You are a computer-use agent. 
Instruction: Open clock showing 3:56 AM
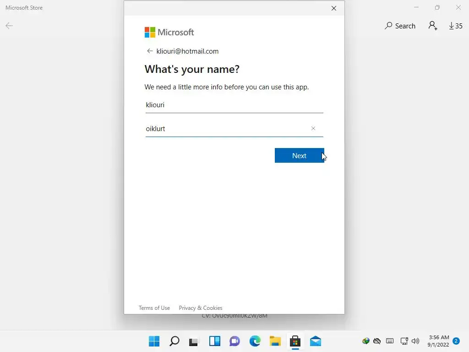[438, 341]
